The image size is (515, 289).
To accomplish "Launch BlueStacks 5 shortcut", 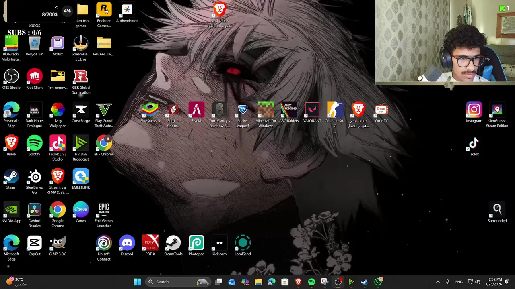I will (x=150, y=112).
